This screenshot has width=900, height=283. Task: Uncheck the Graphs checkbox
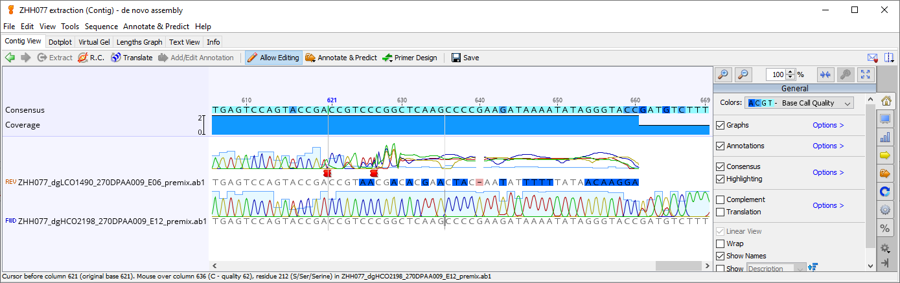(x=720, y=125)
